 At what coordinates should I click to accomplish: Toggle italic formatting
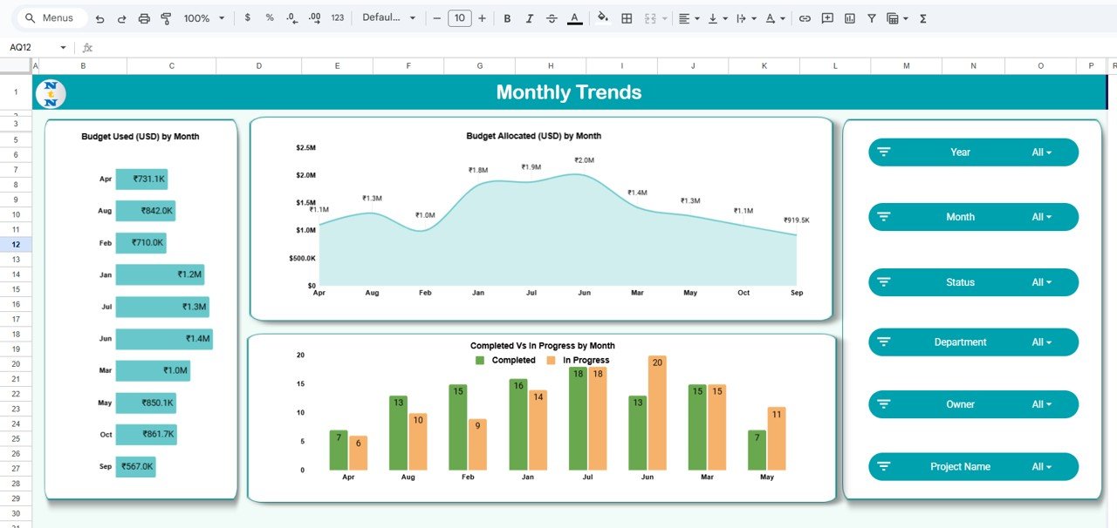coord(529,18)
